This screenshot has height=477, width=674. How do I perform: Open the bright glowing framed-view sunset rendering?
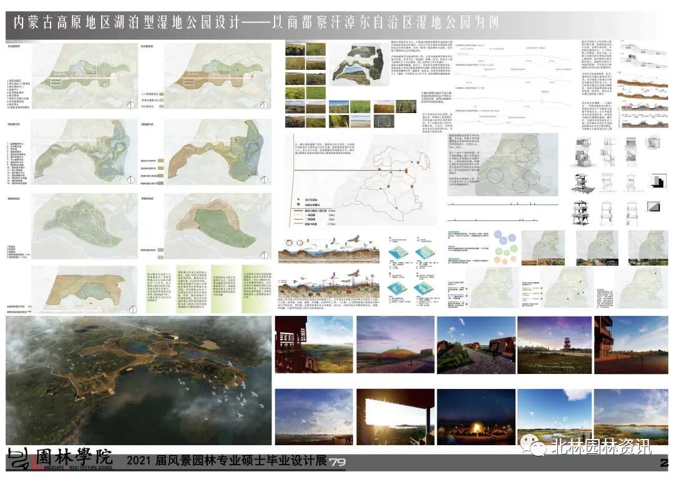click(396, 417)
